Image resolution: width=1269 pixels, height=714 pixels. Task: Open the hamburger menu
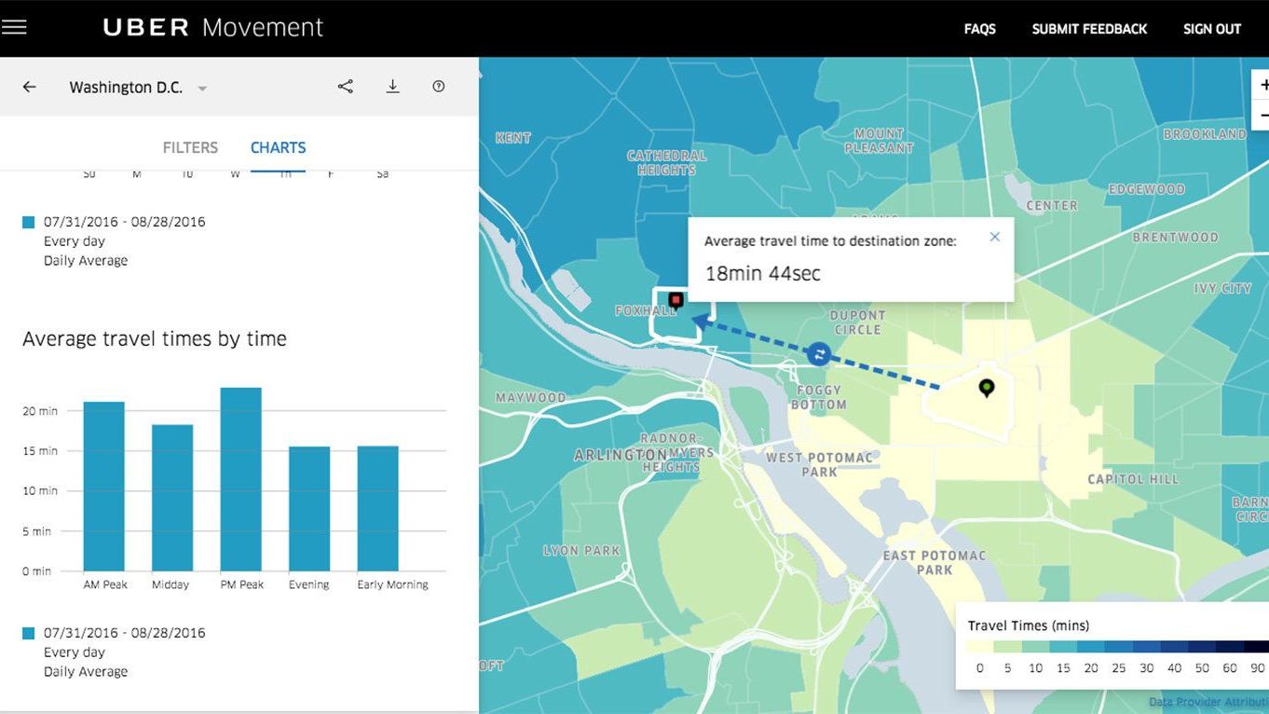(15, 27)
